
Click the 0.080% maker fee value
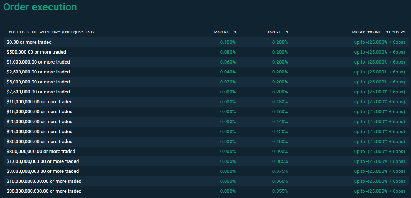[x=228, y=52]
